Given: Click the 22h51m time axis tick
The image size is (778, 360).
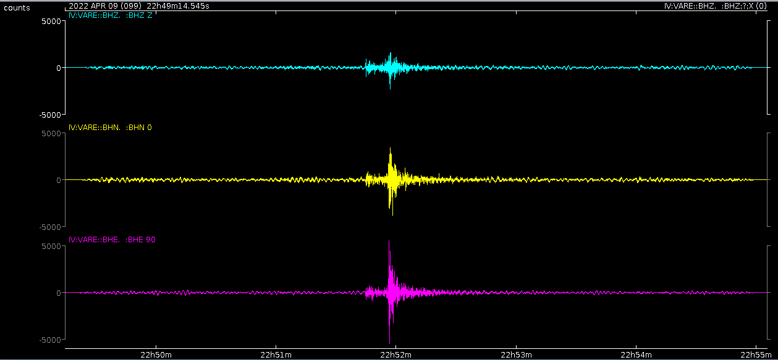Looking at the screenshot, I should [276, 354].
